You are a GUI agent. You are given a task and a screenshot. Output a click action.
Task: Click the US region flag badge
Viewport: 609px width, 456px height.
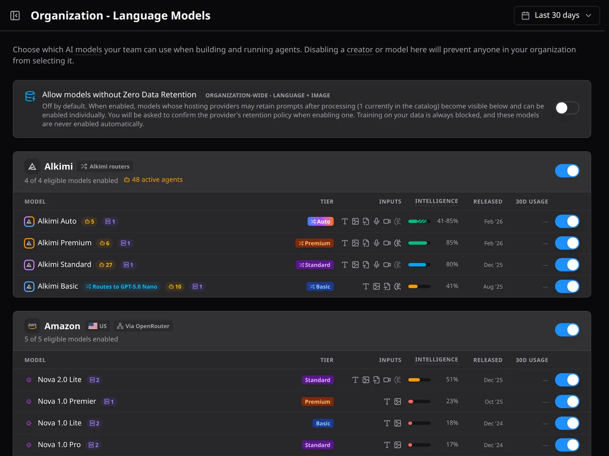point(97,326)
